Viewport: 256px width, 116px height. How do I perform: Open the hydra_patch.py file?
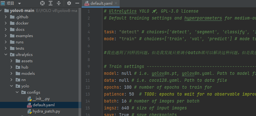pyautogui.click(x=46, y=111)
